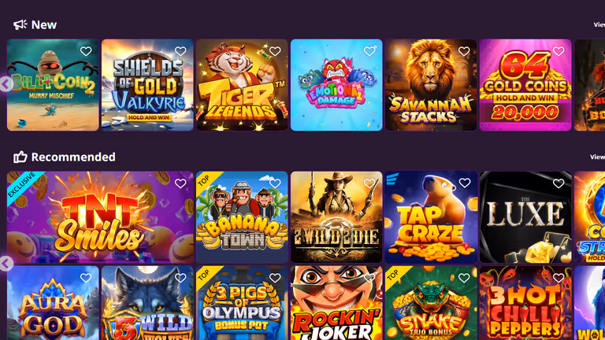605x340 pixels.
Task: Click heart icon on Snake Trio Bonus
Action: click(x=464, y=278)
